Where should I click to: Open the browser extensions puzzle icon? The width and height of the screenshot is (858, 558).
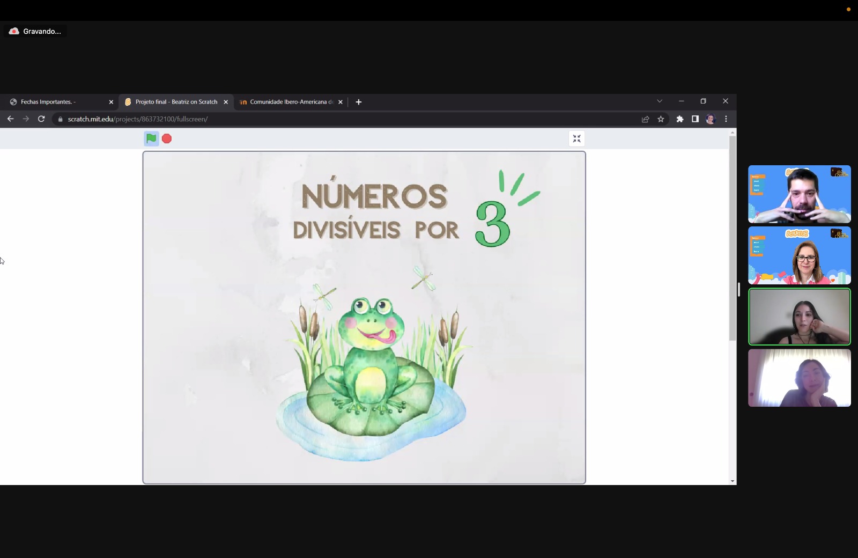pyautogui.click(x=680, y=119)
